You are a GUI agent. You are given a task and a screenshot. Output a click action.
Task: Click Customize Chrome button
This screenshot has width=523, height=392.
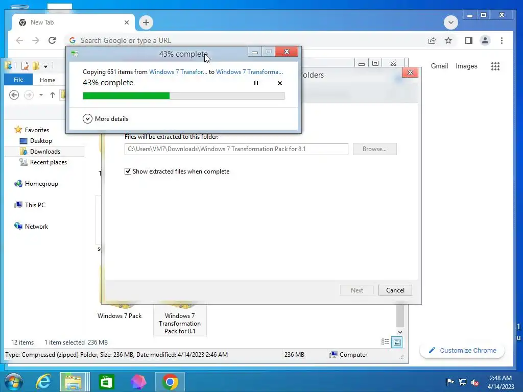[x=462, y=350]
